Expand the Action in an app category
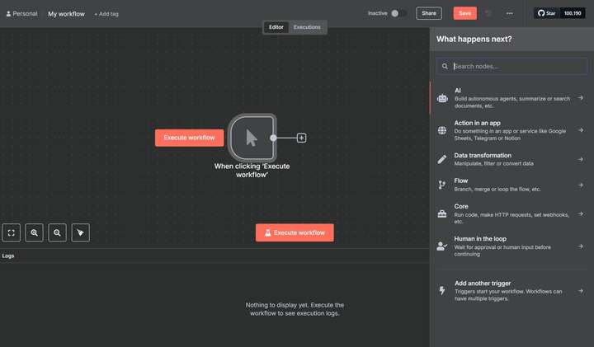The width and height of the screenshot is (594, 347). click(x=511, y=130)
